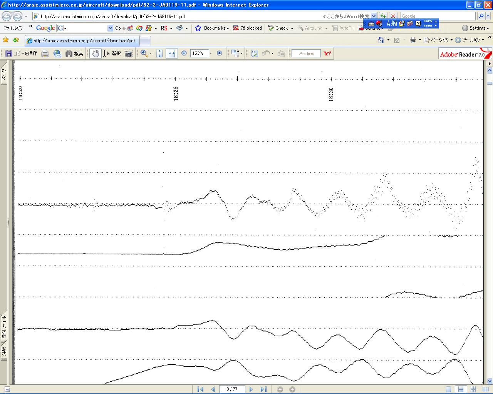Jump to the last page
This screenshot has height=394, width=493.
[x=263, y=389]
